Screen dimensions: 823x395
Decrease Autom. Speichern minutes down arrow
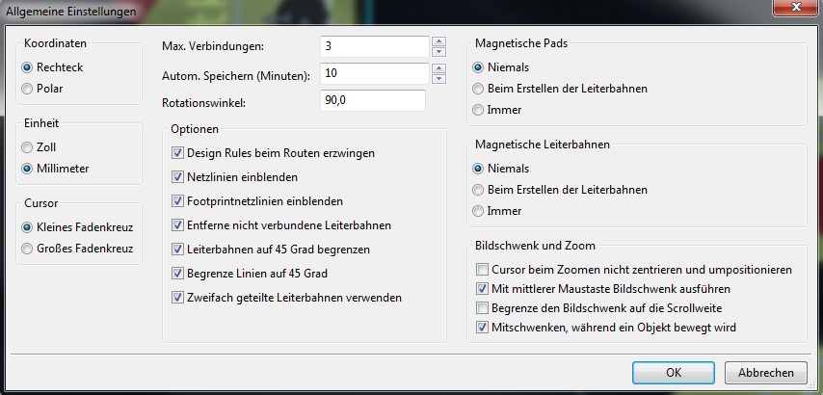click(438, 79)
